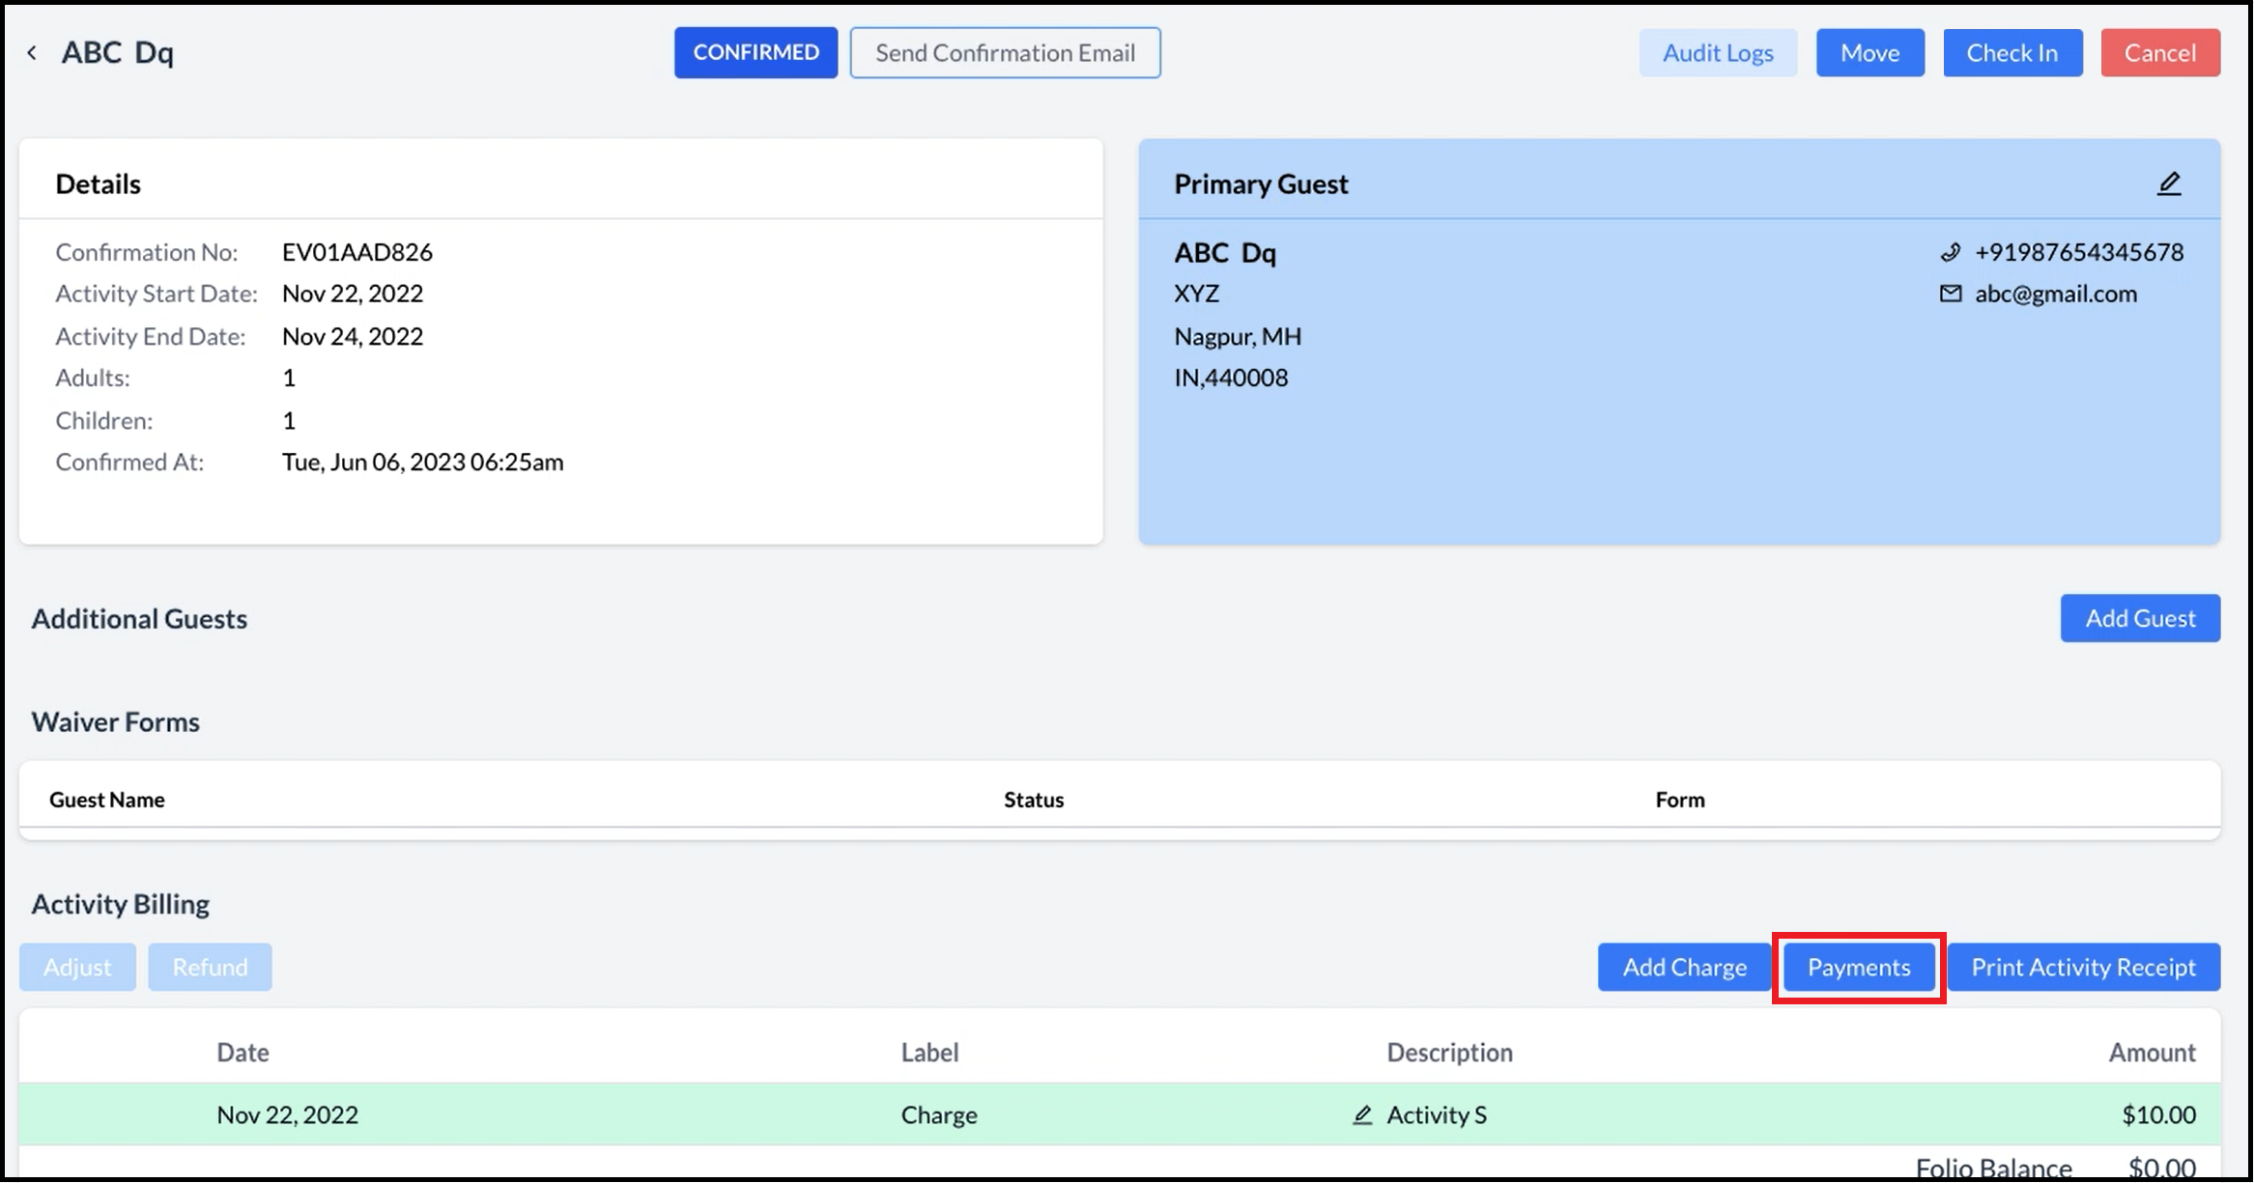Open the Audit Logs

coord(1718,52)
